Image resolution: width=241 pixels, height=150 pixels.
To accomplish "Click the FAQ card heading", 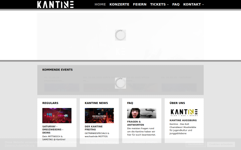I will (130, 103).
